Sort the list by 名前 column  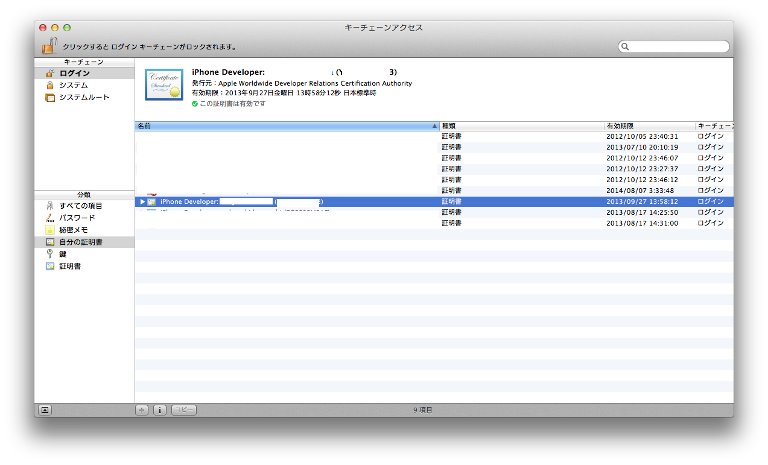click(x=287, y=126)
